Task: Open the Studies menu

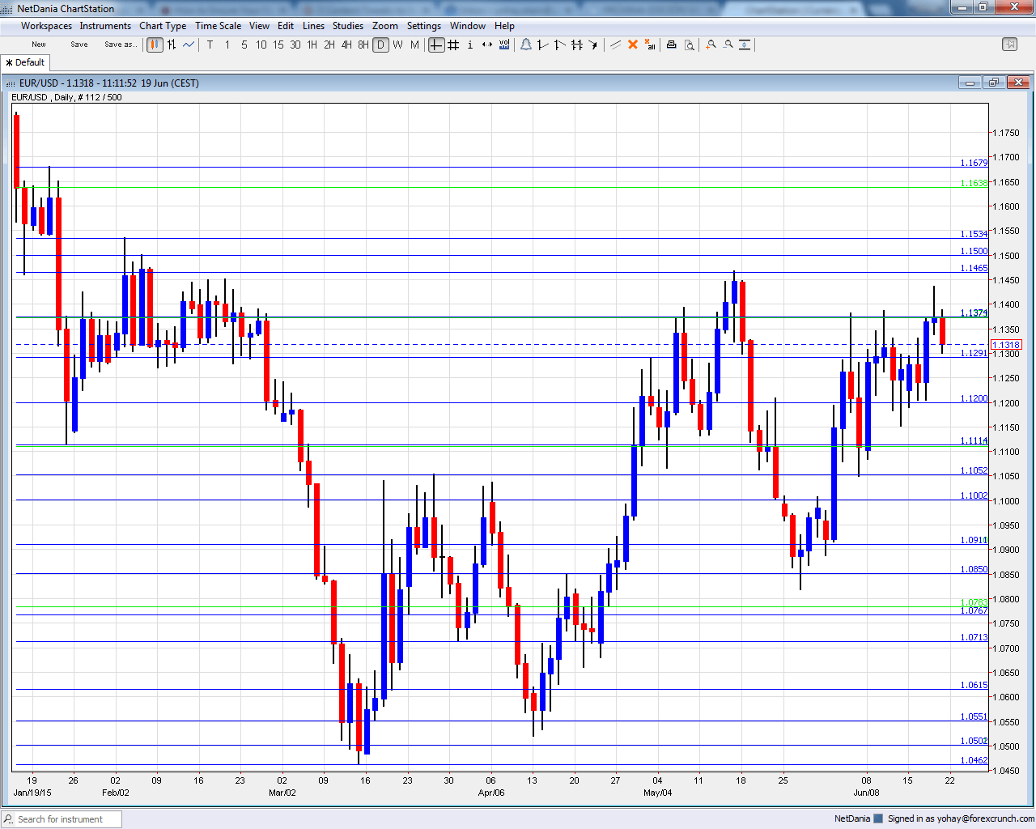Action: click(x=348, y=26)
